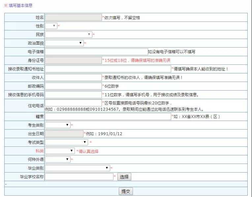Select the 收件人 recipient input field
This screenshot has height=197, width=252.
pyautogui.click(x=73, y=77)
